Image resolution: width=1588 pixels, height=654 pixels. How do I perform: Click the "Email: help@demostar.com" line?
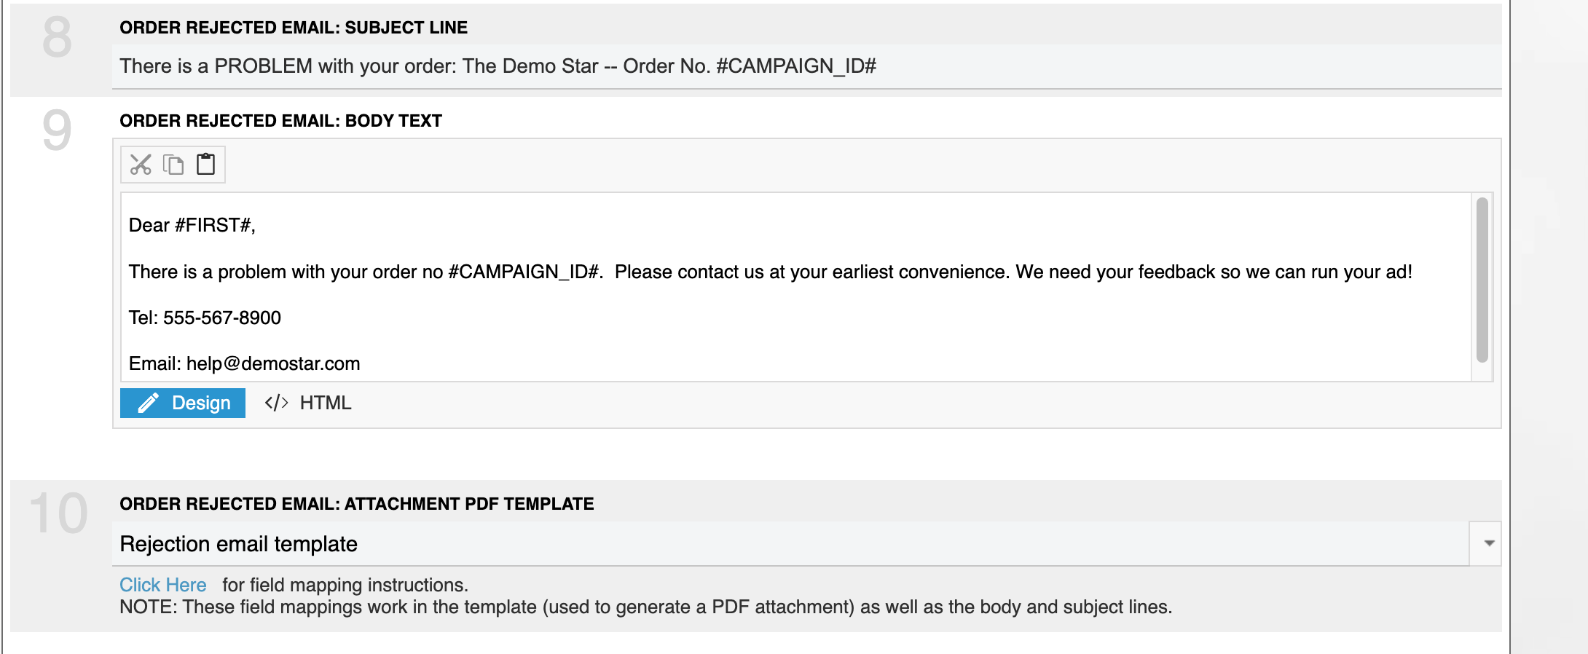[x=245, y=363]
